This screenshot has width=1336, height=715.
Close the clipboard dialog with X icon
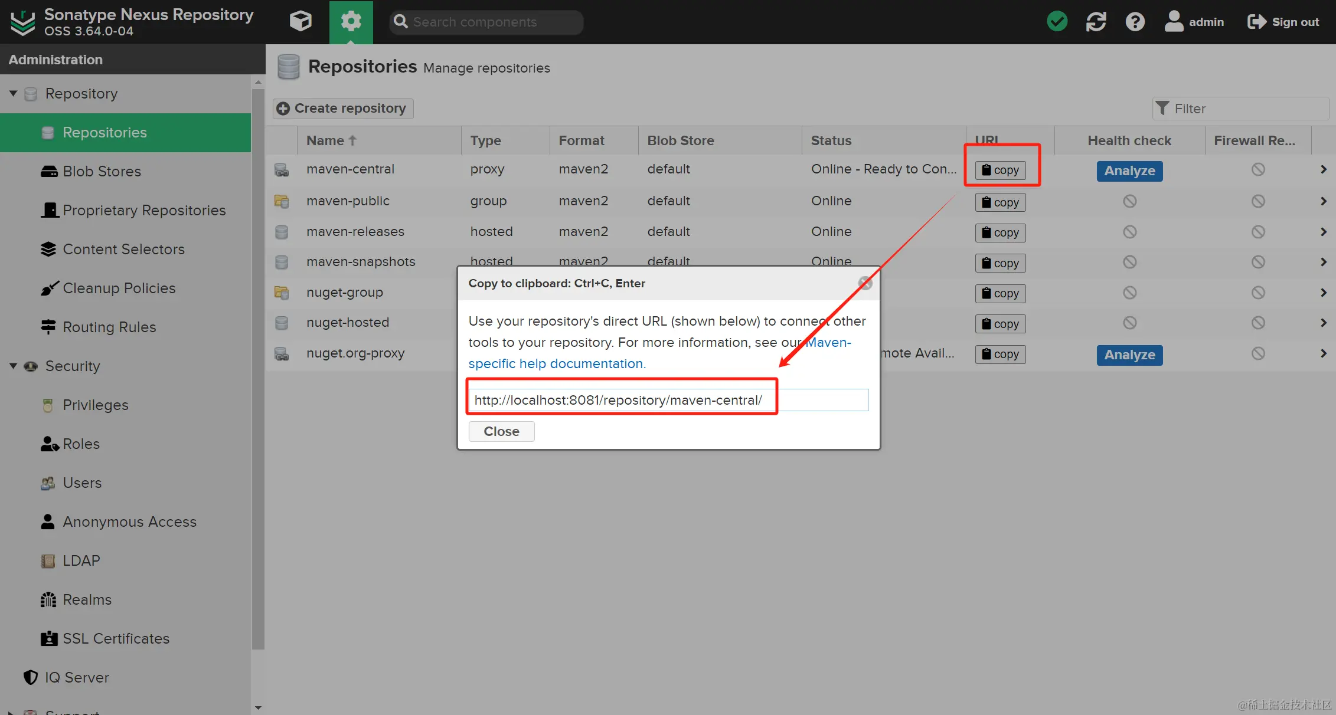(865, 283)
